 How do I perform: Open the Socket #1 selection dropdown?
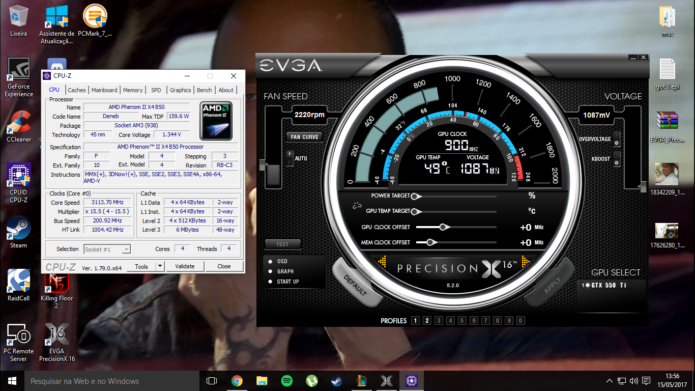107,249
